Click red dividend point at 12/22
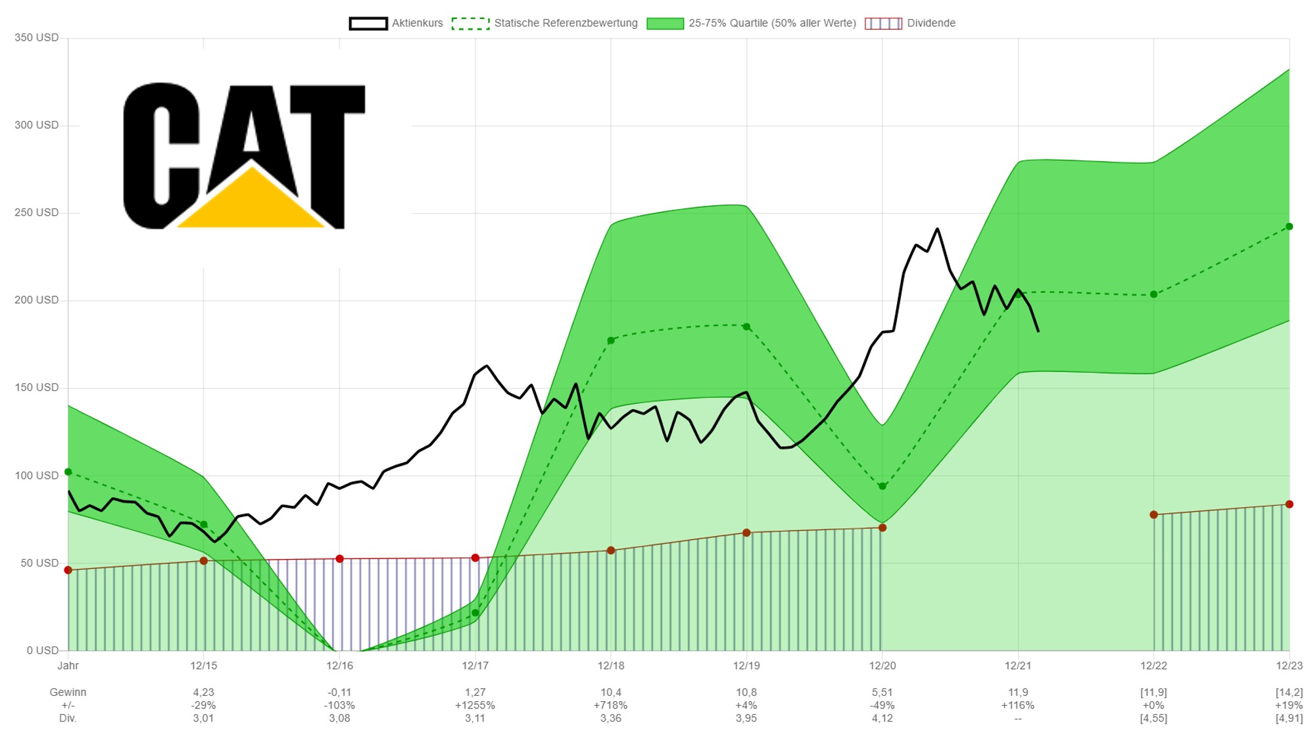1306x740 pixels. click(1153, 515)
